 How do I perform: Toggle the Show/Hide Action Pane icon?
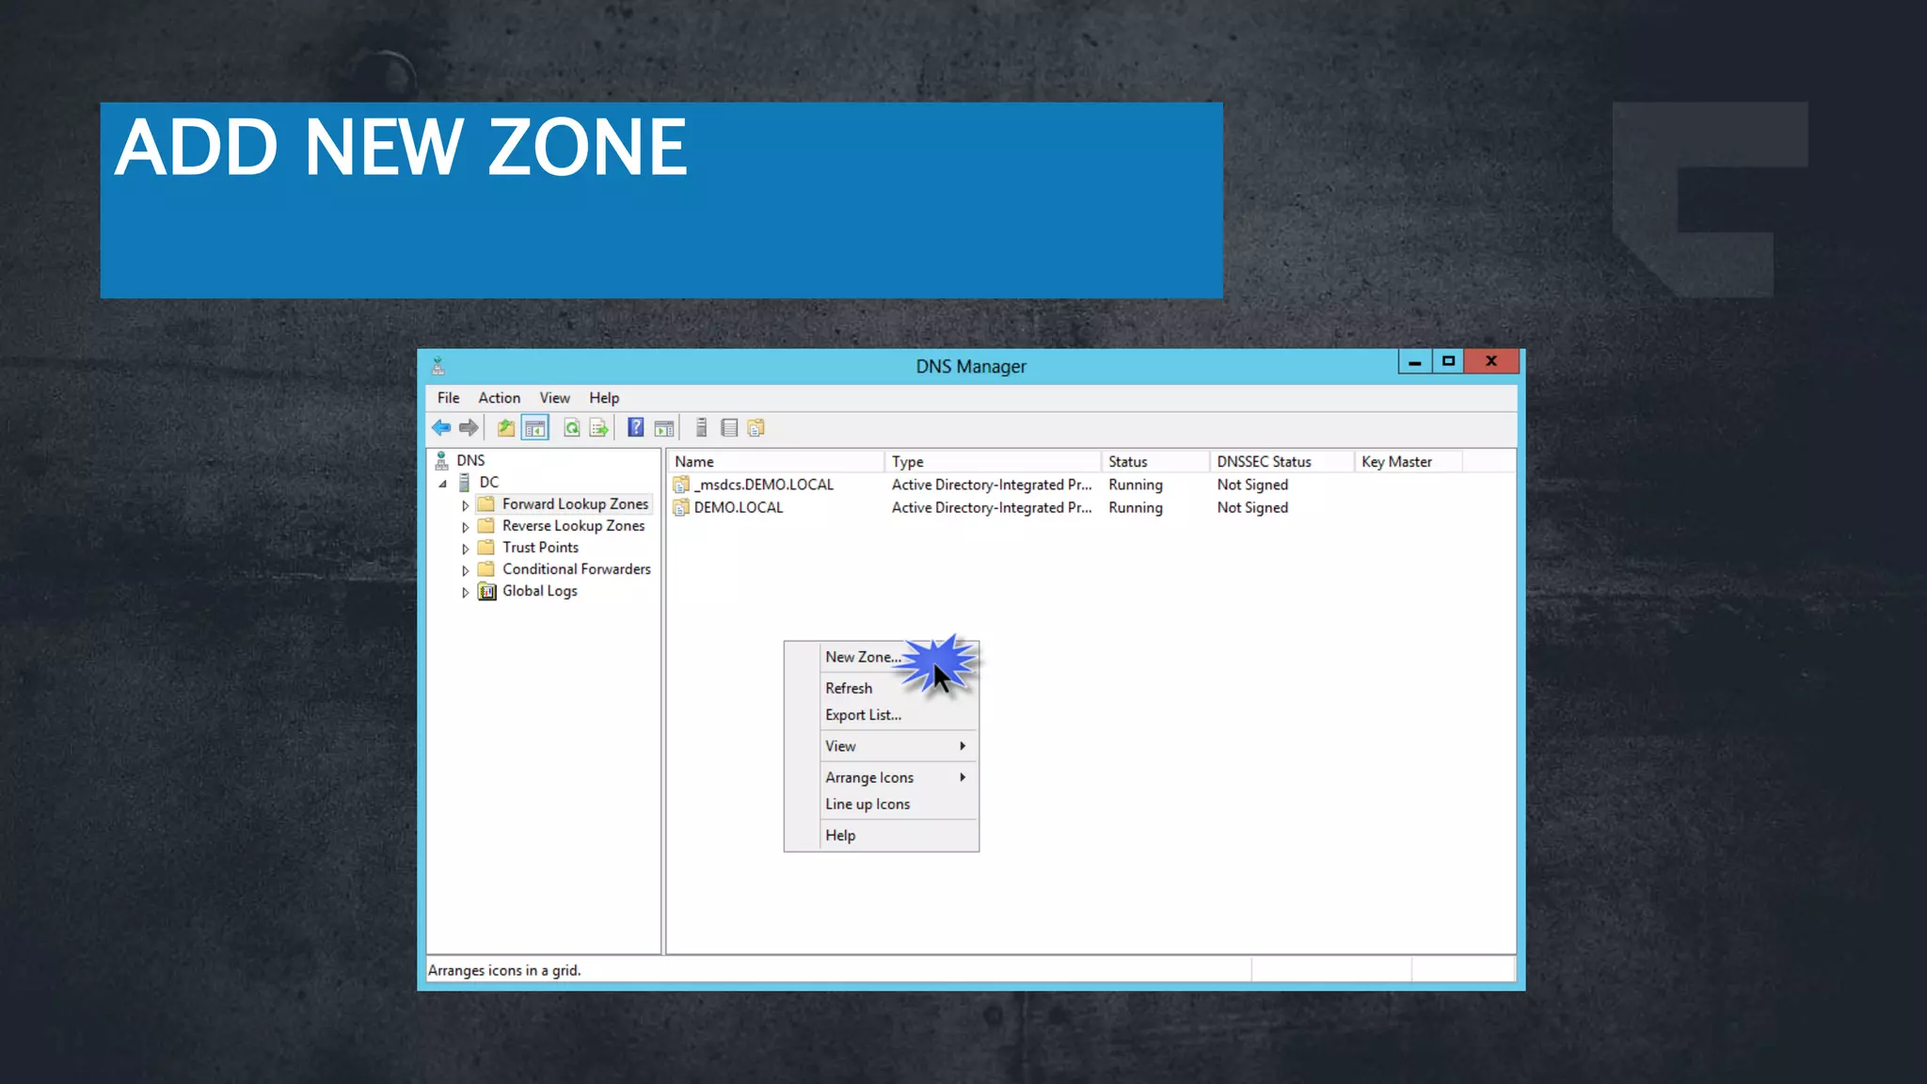pos(664,428)
